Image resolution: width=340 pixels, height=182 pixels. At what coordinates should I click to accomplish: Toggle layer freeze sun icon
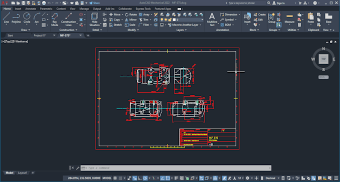166,20
